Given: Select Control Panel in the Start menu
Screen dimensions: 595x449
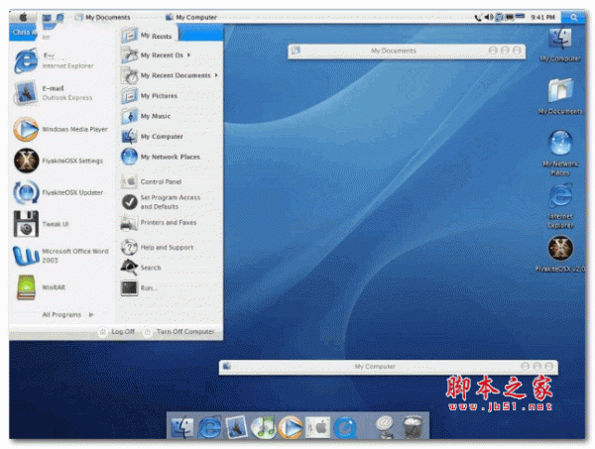Looking at the screenshot, I should click(159, 182).
